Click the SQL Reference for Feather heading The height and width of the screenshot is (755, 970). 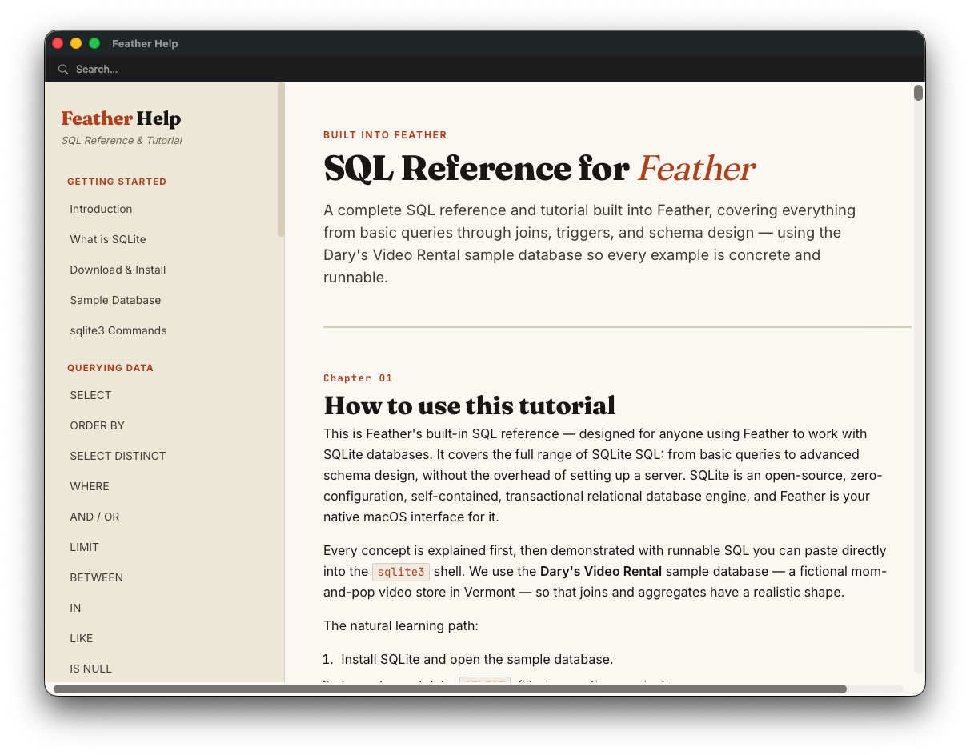(x=539, y=168)
